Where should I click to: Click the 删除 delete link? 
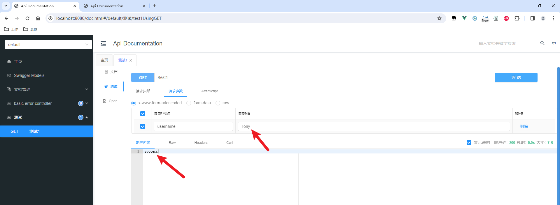(x=524, y=126)
